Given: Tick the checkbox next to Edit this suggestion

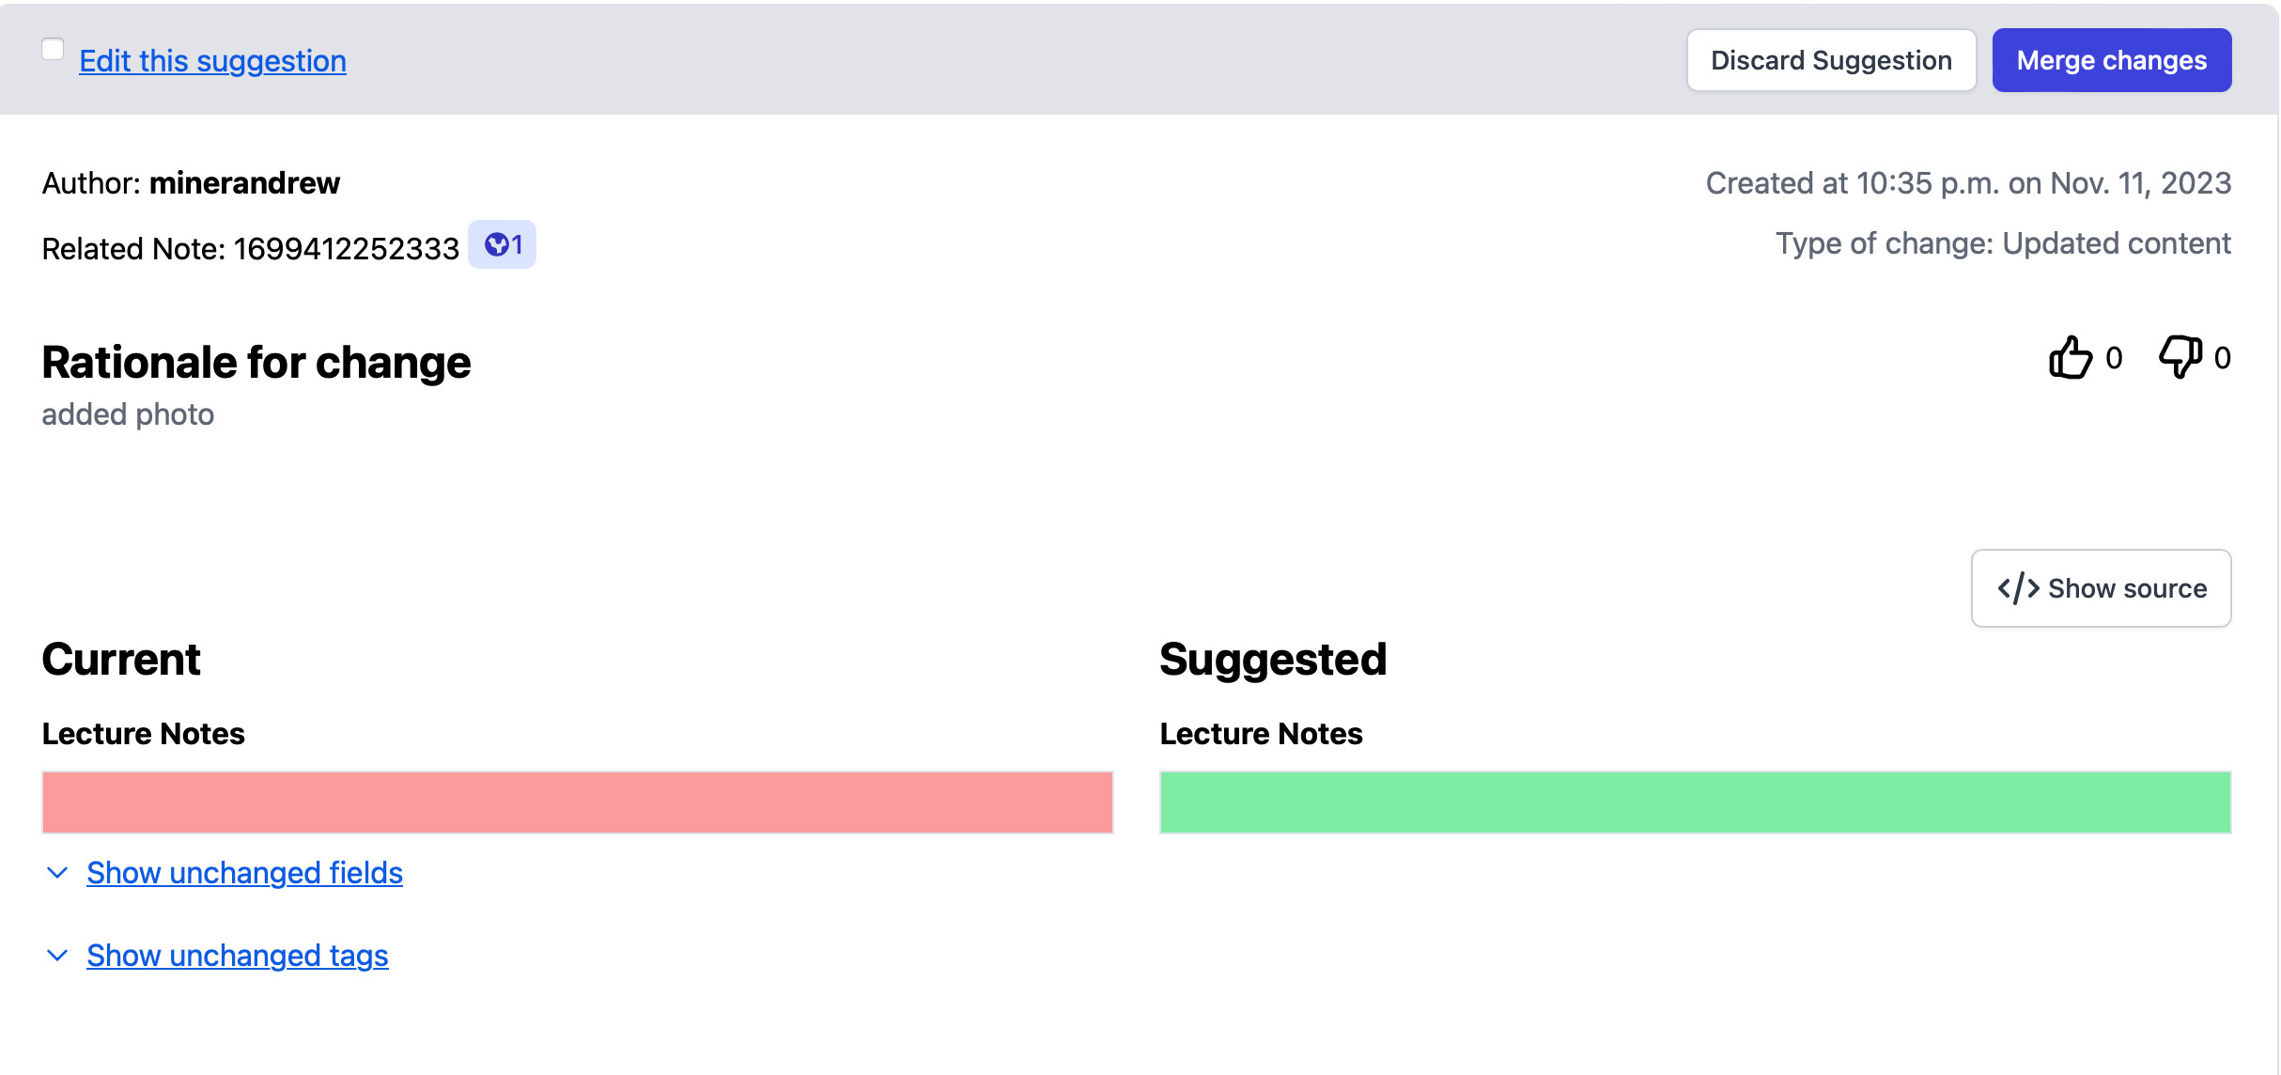Looking at the screenshot, I should pyautogui.click(x=53, y=49).
